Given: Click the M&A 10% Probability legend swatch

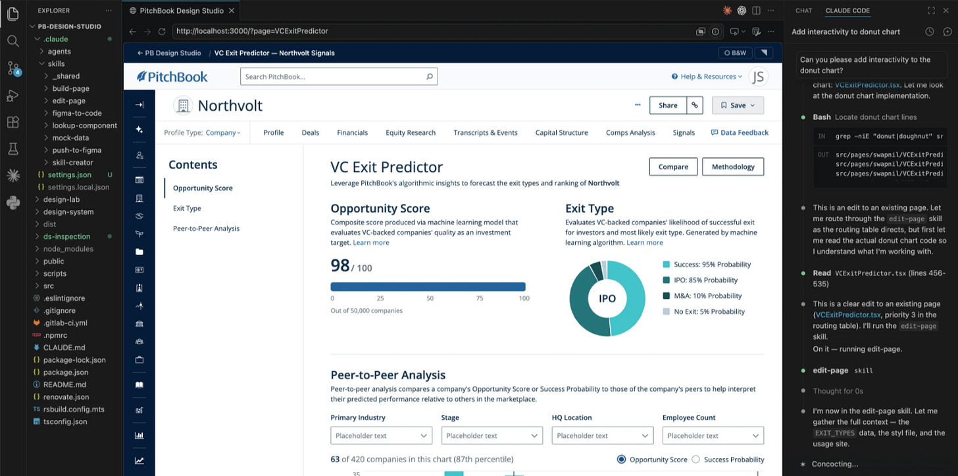Looking at the screenshot, I should [667, 296].
